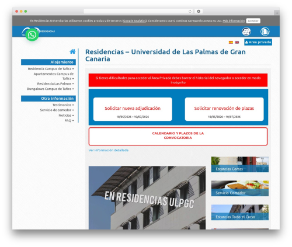Select the Alojamiento section header
The height and width of the screenshot is (247, 292).
[48, 62]
